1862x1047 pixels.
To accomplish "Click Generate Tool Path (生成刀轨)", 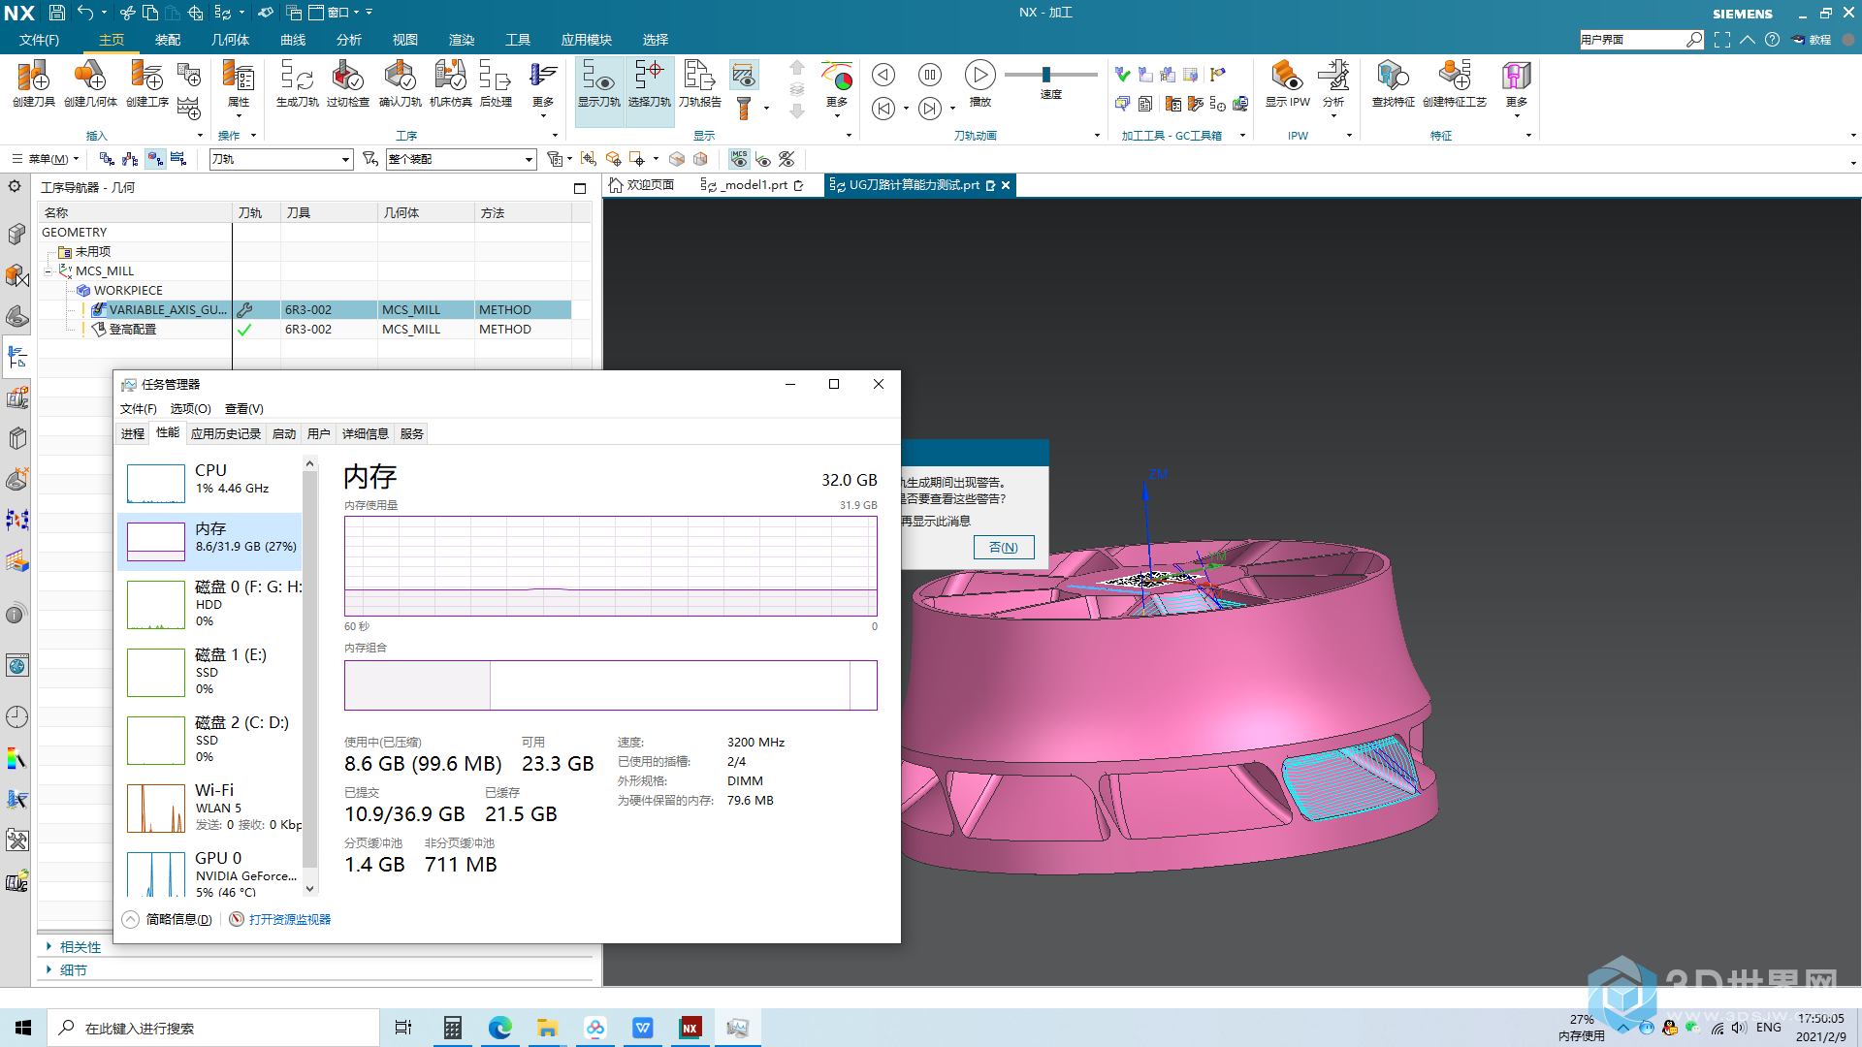I will [297, 82].
